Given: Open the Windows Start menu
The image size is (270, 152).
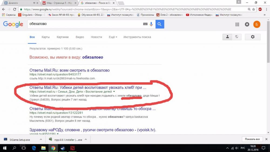Looking at the screenshot, I should (x=5, y=148).
